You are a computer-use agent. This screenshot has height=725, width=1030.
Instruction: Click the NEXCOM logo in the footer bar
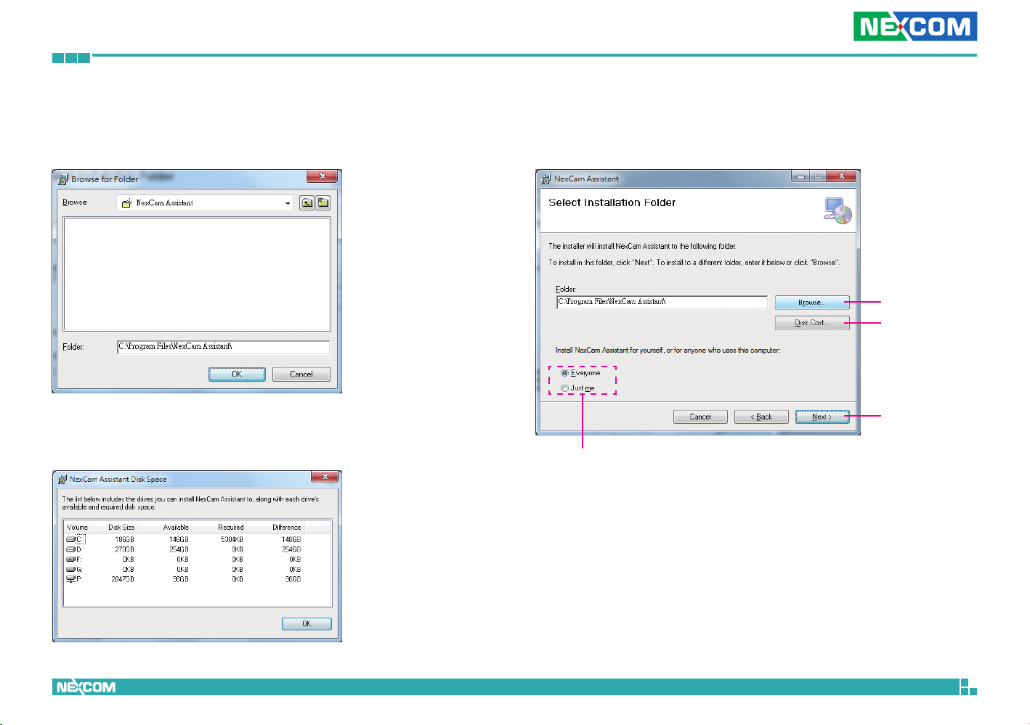[x=86, y=687]
